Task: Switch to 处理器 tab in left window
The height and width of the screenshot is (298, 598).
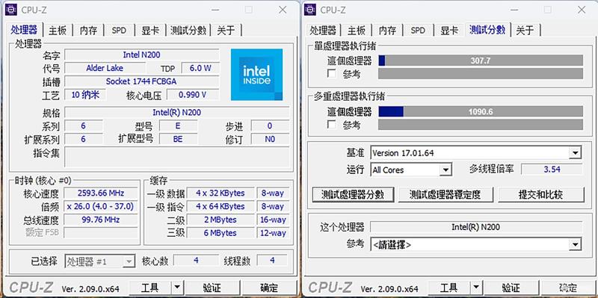Action: pos(24,30)
